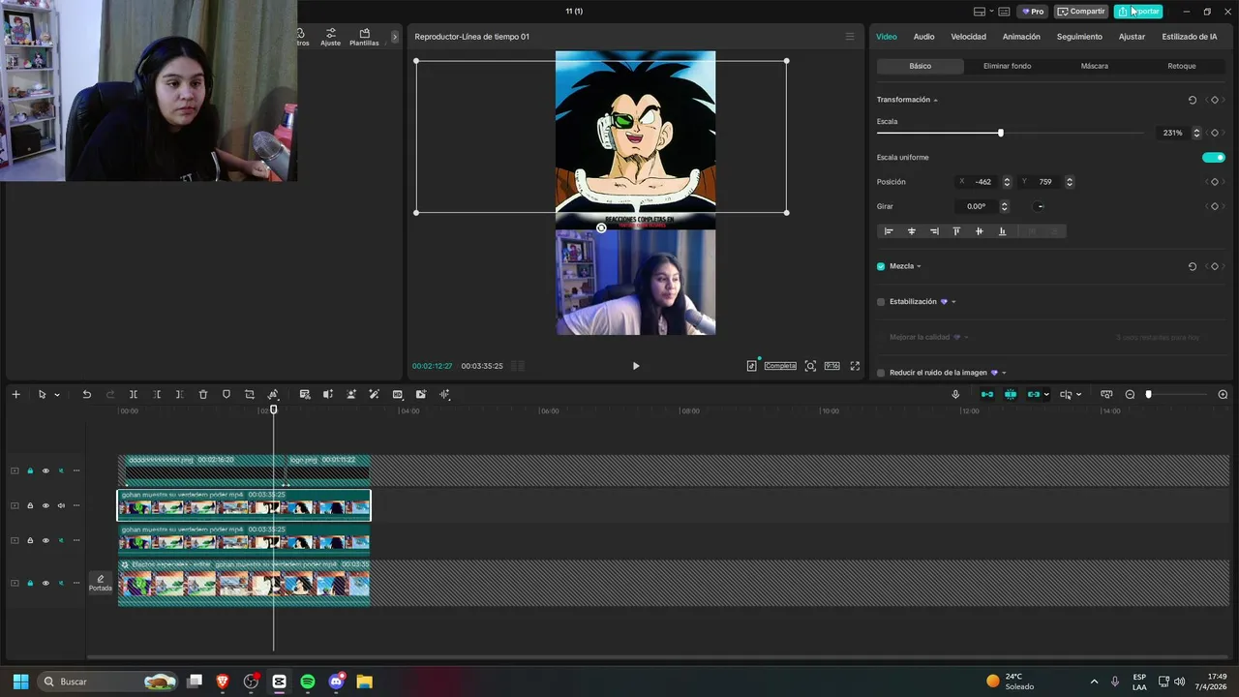Zoom out the timeline with minus icon
This screenshot has width=1239, height=697.
1130,394
